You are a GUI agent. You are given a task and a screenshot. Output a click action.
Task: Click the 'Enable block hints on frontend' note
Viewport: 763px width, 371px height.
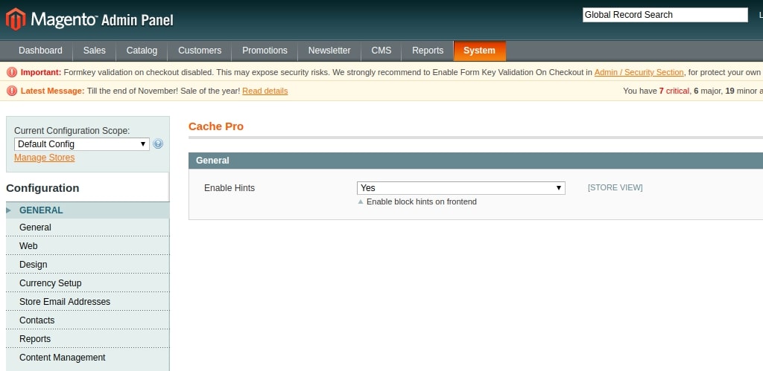pos(422,201)
